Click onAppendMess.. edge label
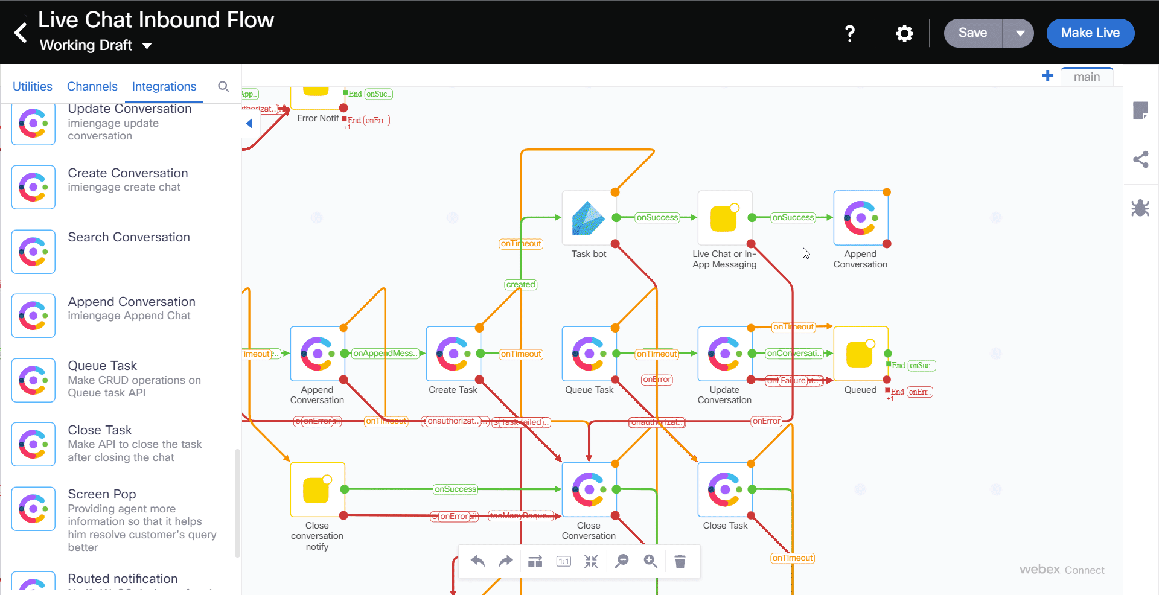Image resolution: width=1159 pixels, height=595 pixels. click(386, 354)
